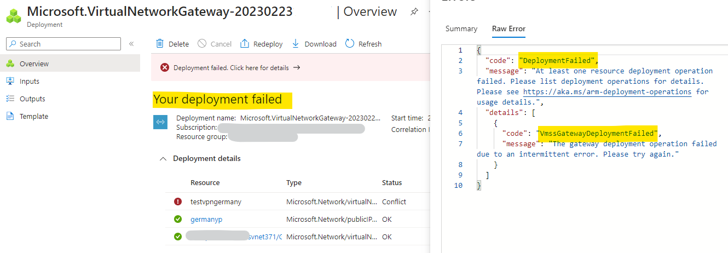Viewport: 728px width, 253px height.
Task: Click the Deployment name value
Action: point(310,118)
